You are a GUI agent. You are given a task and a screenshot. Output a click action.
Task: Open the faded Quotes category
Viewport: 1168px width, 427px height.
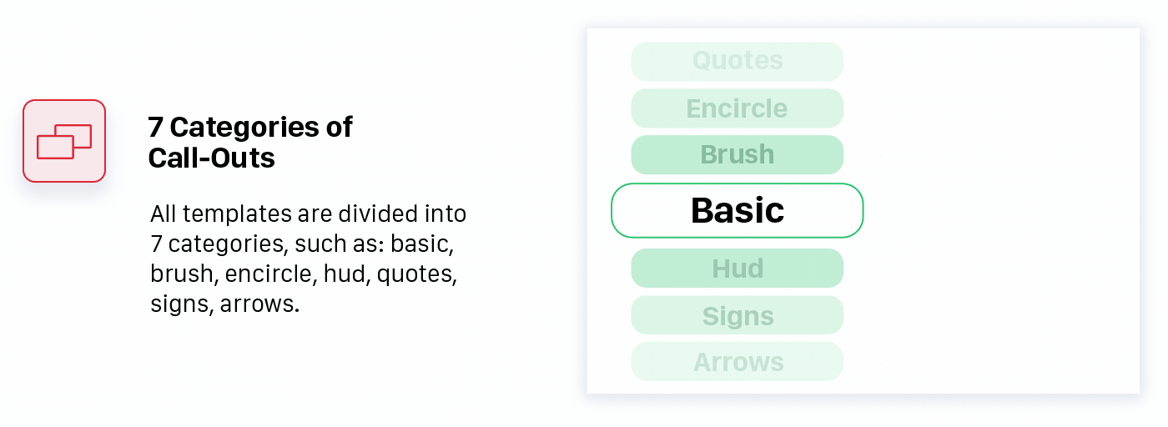[x=738, y=61]
